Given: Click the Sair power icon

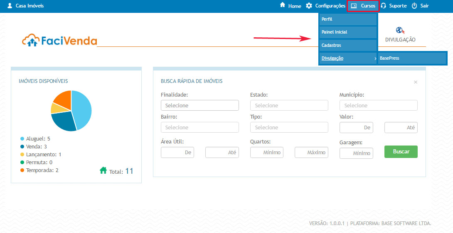Looking at the screenshot, I should pos(414,6).
